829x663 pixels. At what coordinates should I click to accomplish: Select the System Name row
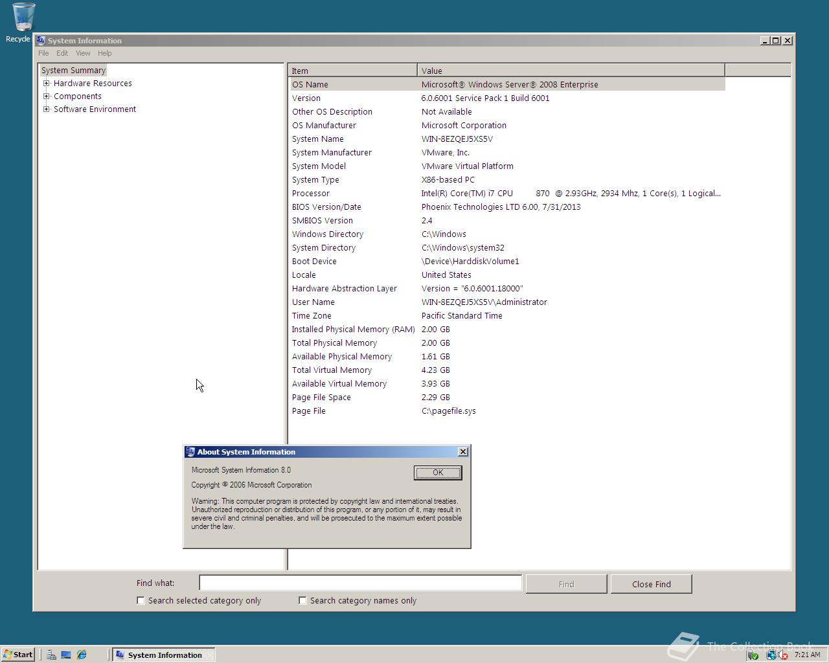point(507,139)
